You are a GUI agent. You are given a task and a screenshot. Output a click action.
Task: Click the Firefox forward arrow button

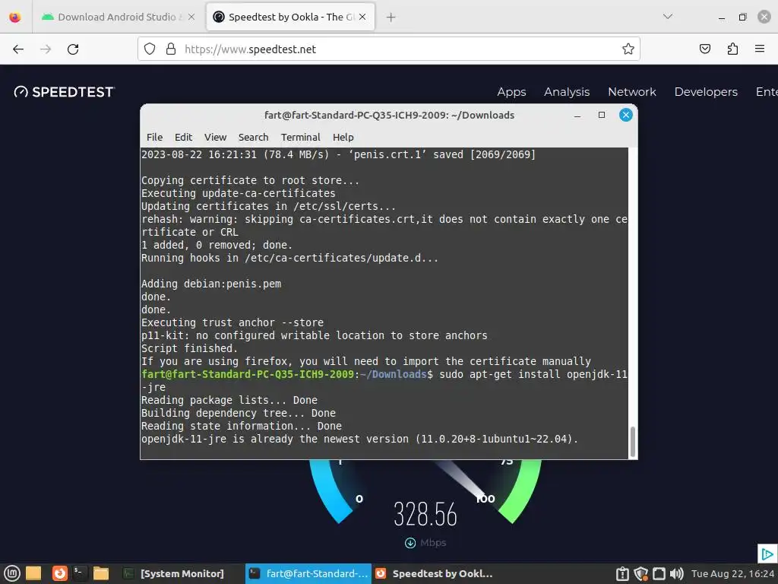pyautogui.click(x=46, y=49)
